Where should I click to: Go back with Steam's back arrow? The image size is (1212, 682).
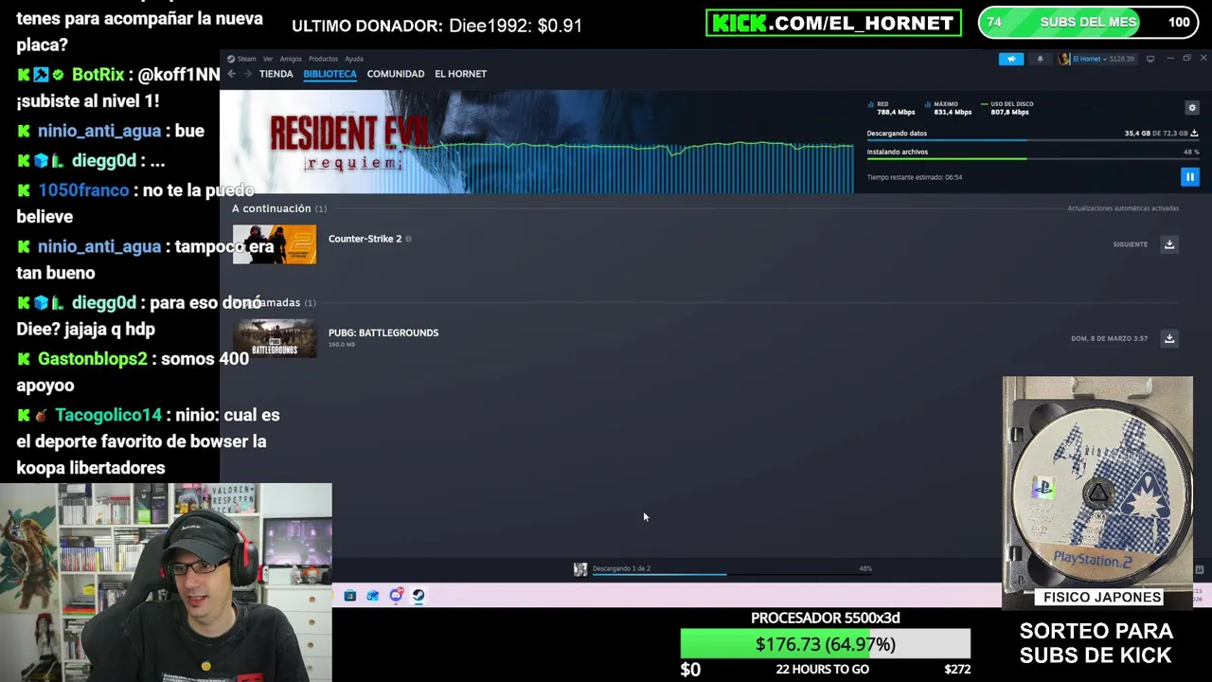click(x=231, y=74)
